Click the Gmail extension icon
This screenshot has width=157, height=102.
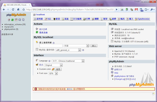[x=136, y=10]
